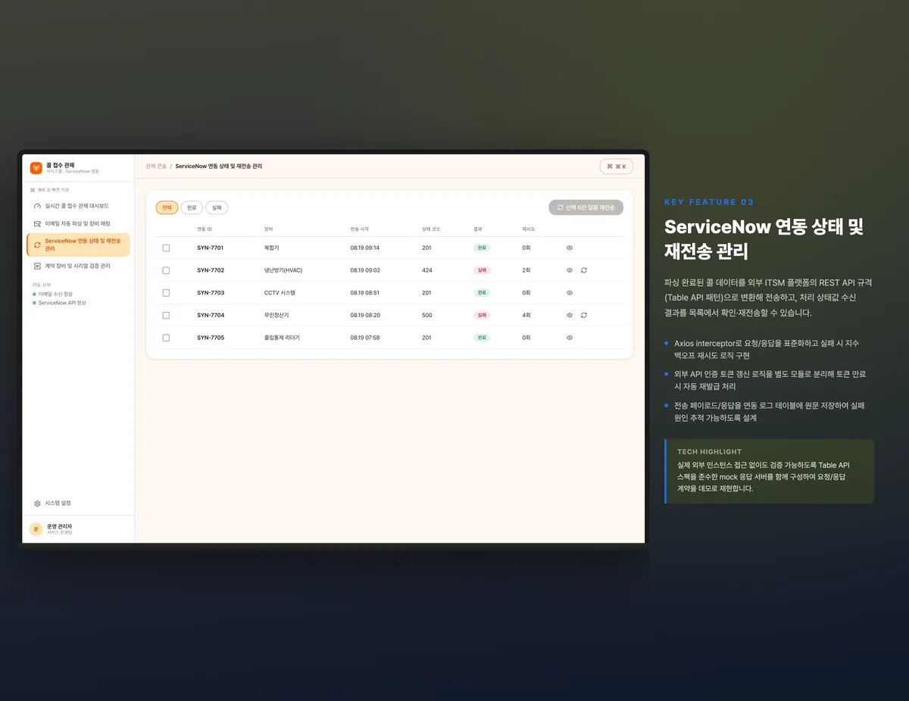Click the status code 500 cell

pyautogui.click(x=426, y=315)
